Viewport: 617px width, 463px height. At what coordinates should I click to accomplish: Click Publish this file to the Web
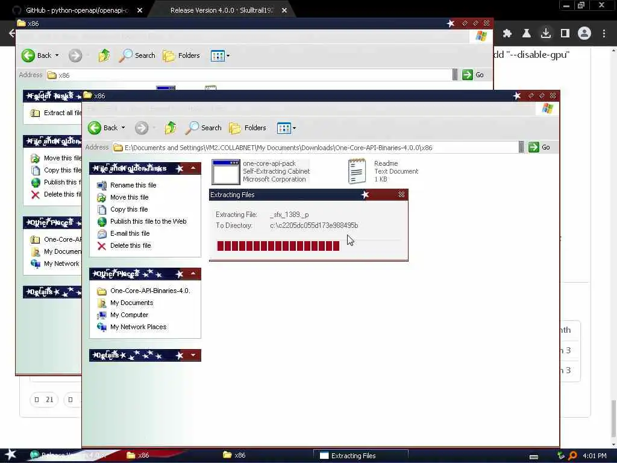point(148,221)
